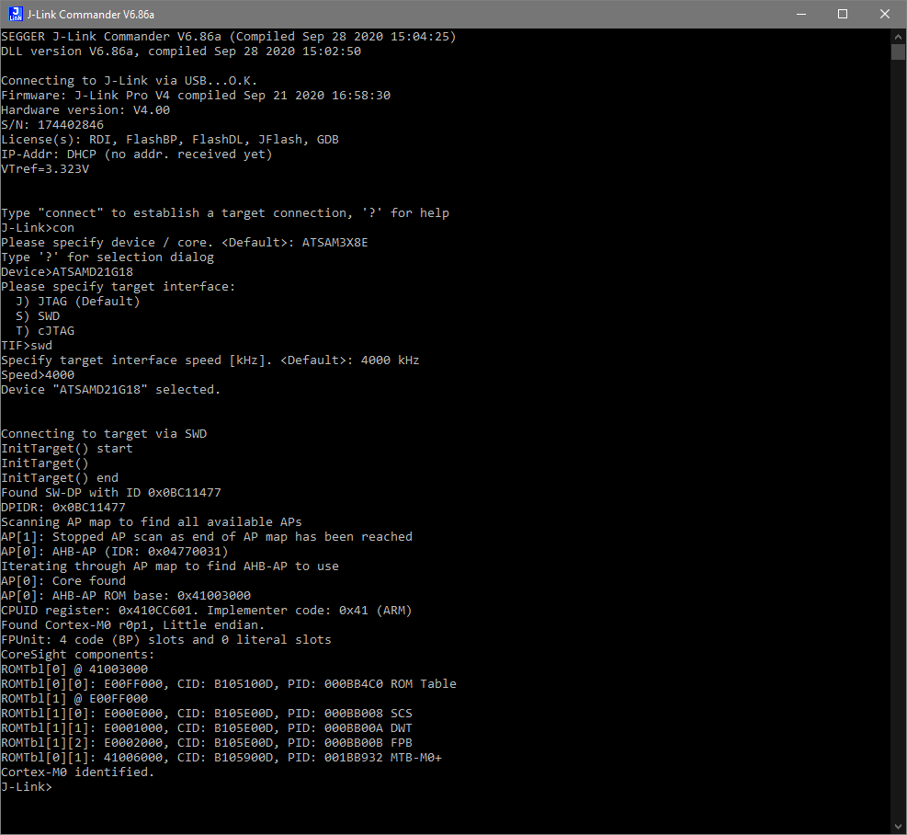The height and width of the screenshot is (835, 907).
Task: Click 'CoreSight components:' line
Action: point(78,655)
